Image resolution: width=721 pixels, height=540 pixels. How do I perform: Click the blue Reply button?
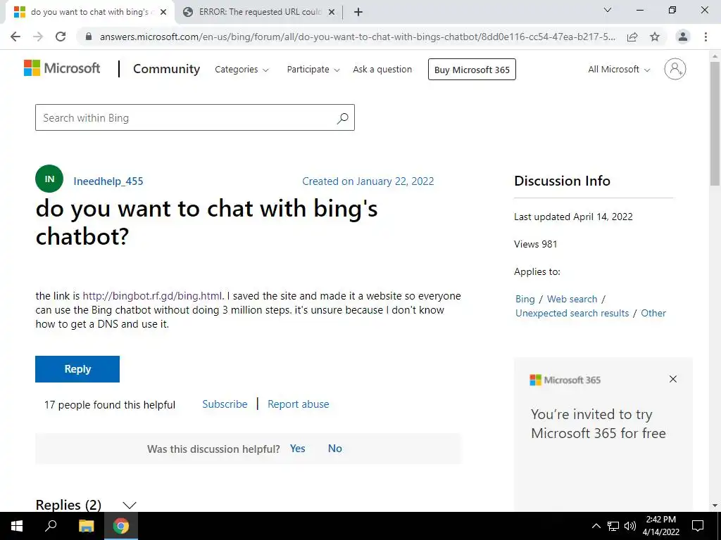(77, 368)
